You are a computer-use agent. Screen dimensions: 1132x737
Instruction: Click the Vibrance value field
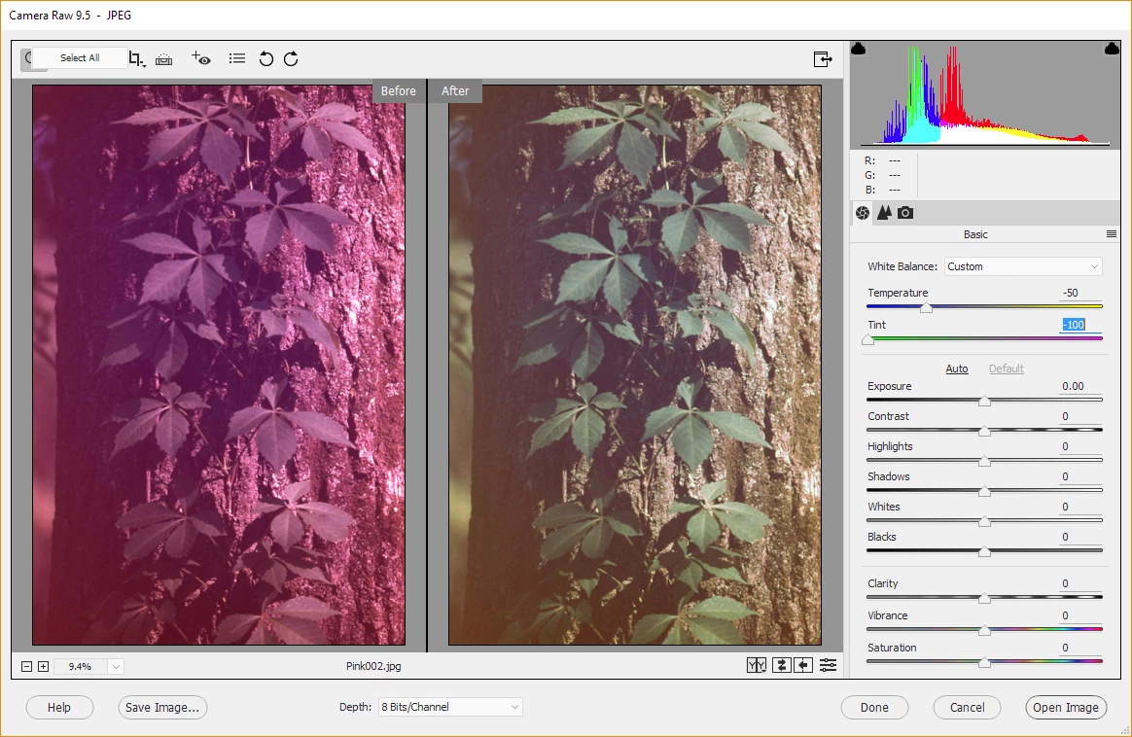pos(1080,616)
